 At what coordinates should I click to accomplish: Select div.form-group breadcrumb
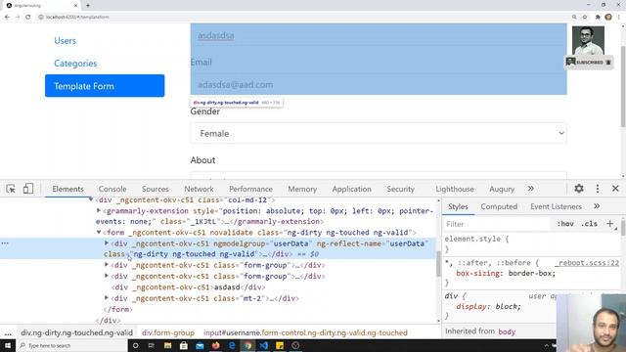(168, 332)
